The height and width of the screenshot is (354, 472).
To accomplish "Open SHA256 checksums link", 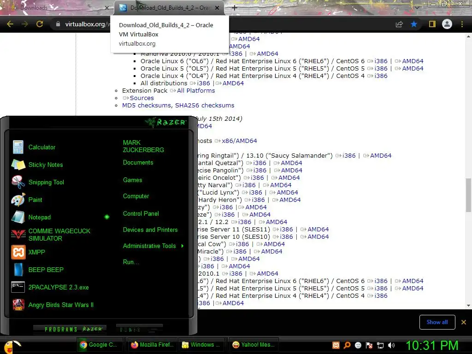I will click(x=205, y=106).
